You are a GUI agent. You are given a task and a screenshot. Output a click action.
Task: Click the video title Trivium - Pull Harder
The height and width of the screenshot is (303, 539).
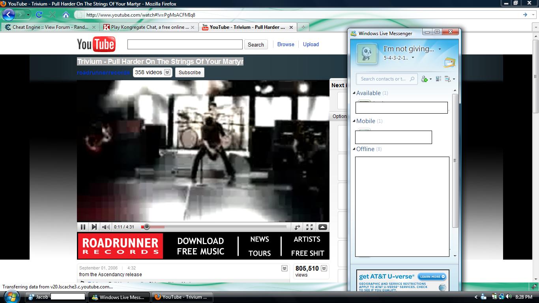click(x=160, y=62)
